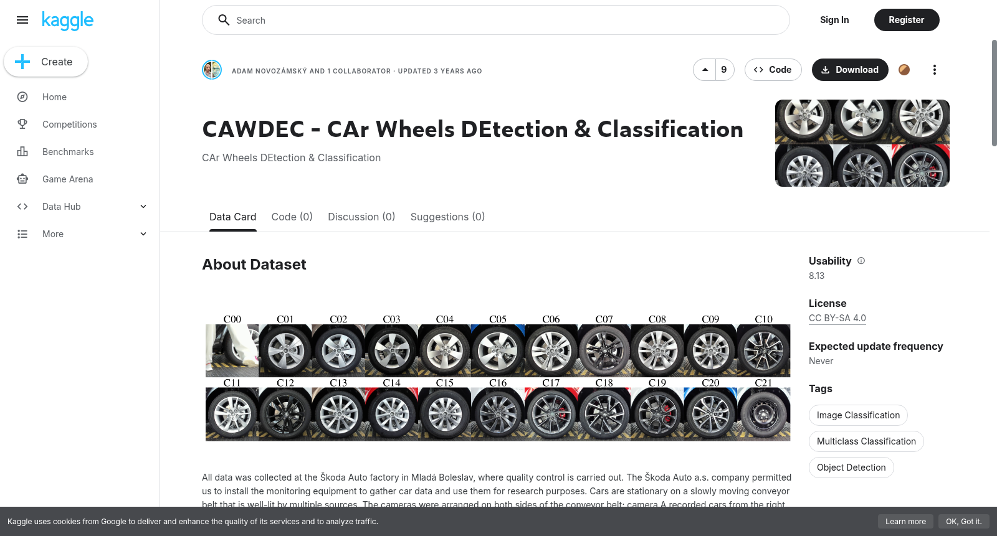Open the hamburger main menu

22,20
